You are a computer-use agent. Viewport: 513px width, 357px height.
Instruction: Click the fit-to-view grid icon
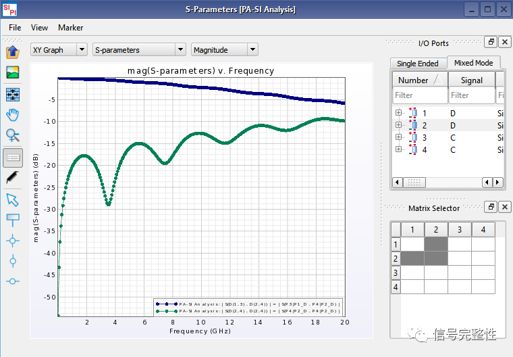tap(12, 94)
